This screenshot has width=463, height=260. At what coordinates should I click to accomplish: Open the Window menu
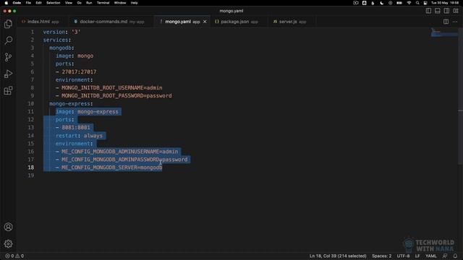pos(120,3)
